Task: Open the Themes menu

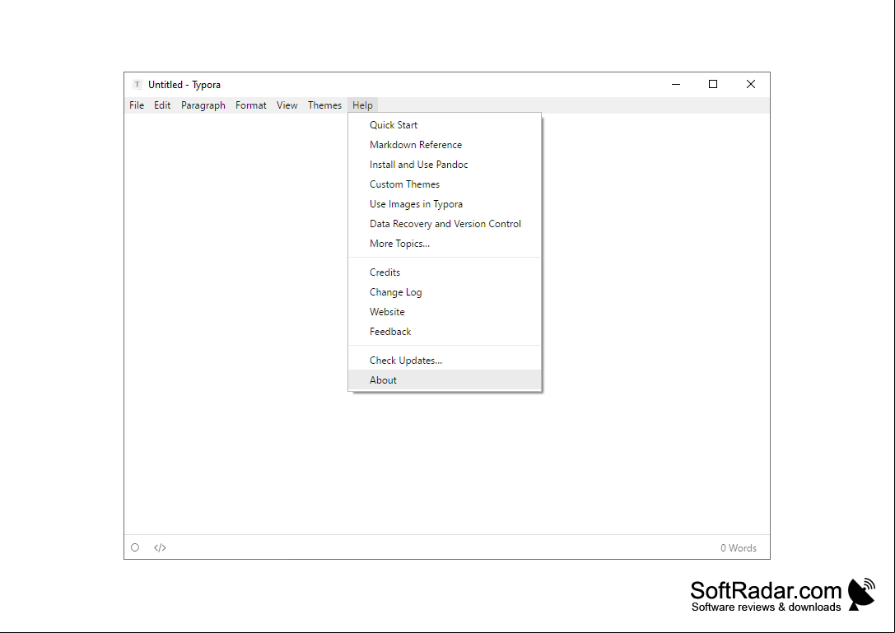Action: click(324, 105)
